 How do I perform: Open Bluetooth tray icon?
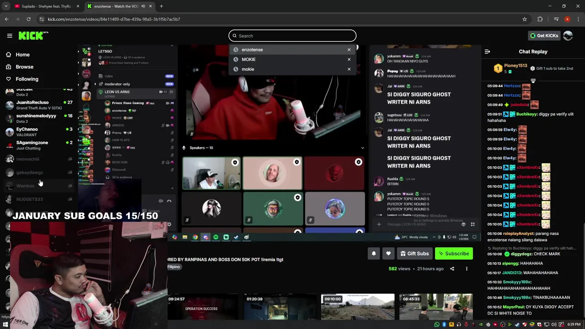[x=444, y=324]
